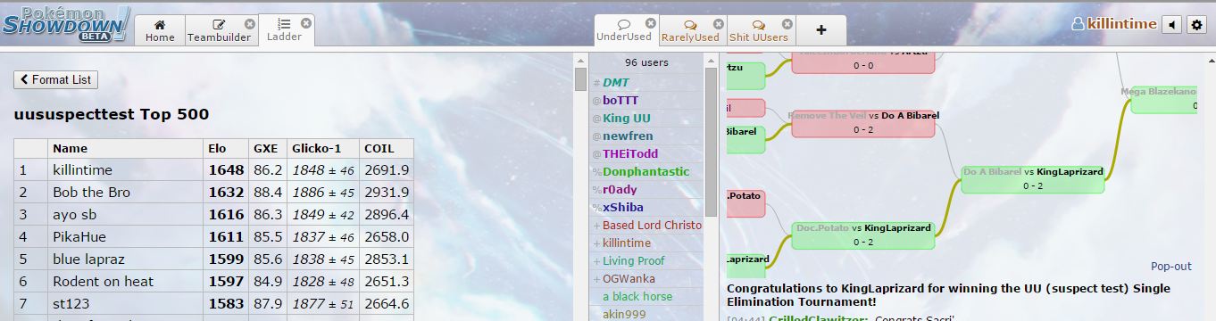Viewport: 1216px width, 321px height.
Task: Click the GXE column header
Action: pos(267,148)
